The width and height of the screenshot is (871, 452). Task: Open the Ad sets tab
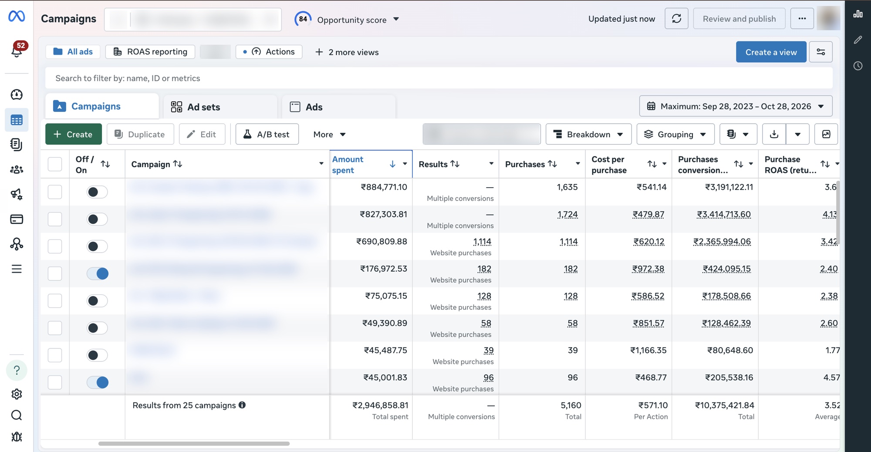click(220, 107)
